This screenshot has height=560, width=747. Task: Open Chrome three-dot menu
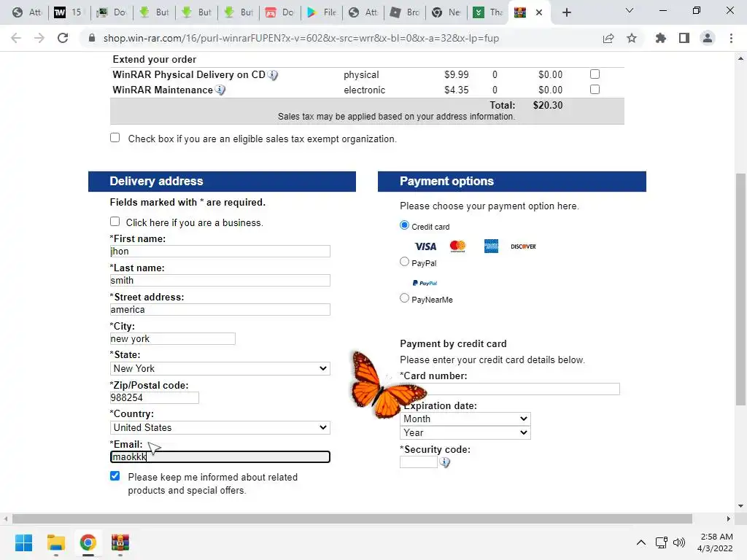click(x=731, y=38)
